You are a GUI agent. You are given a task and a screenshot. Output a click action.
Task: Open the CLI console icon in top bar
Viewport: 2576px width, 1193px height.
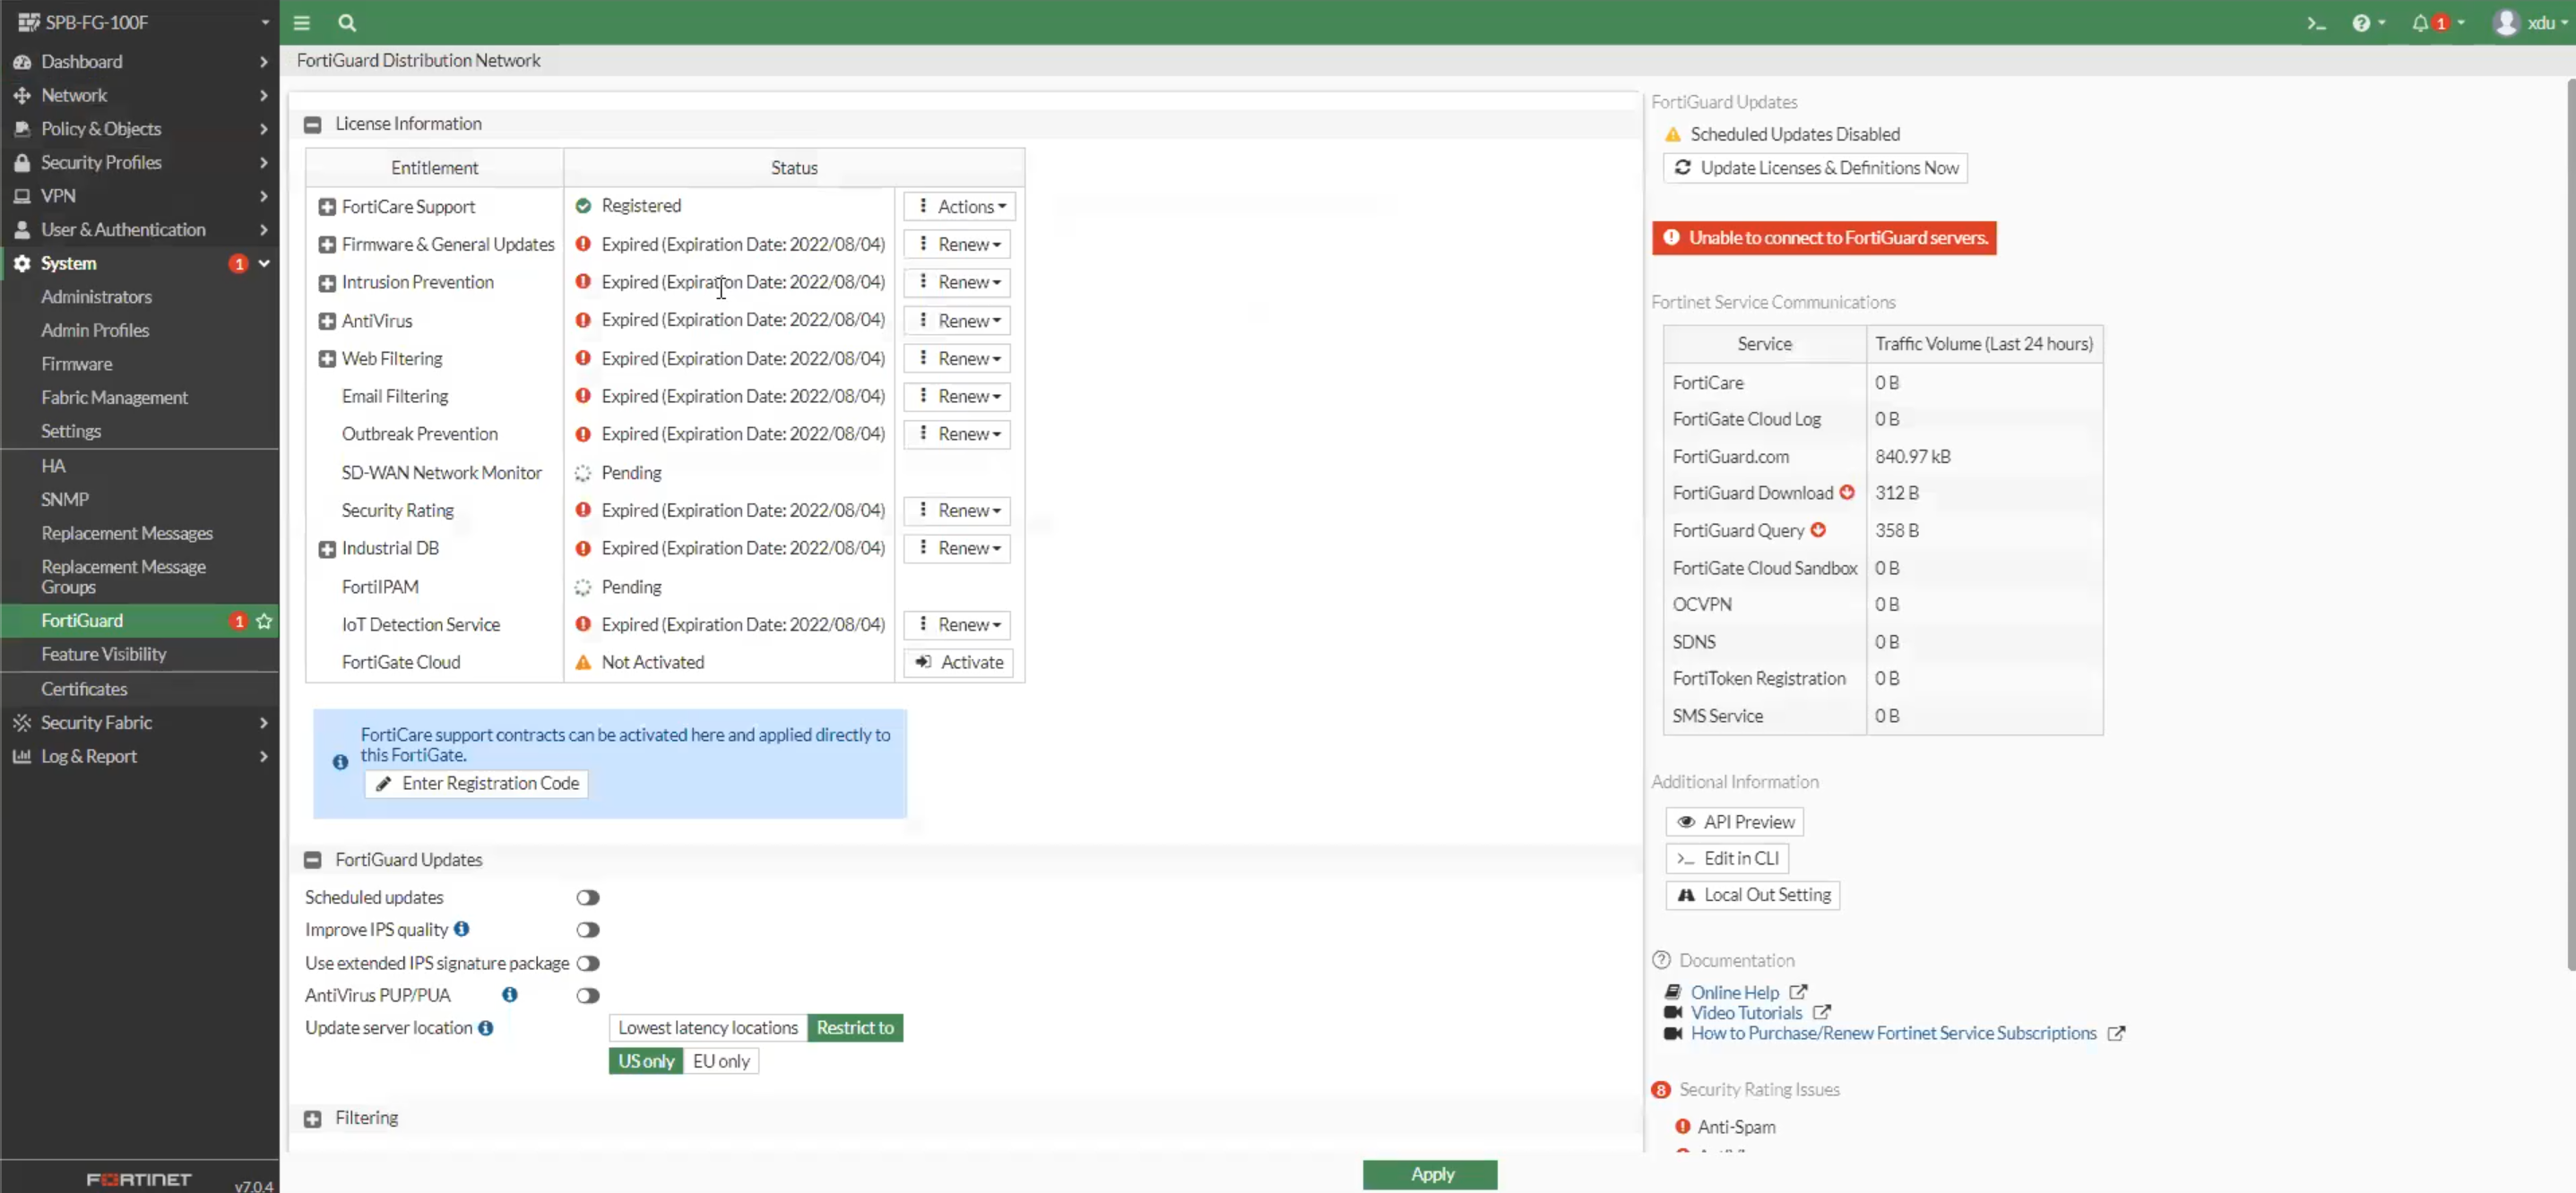point(2316,23)
